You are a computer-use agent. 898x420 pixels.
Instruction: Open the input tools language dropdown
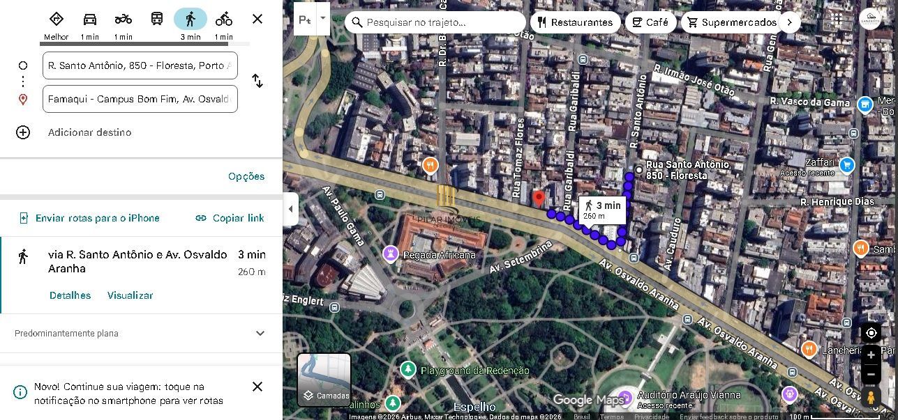pos(322,20)
